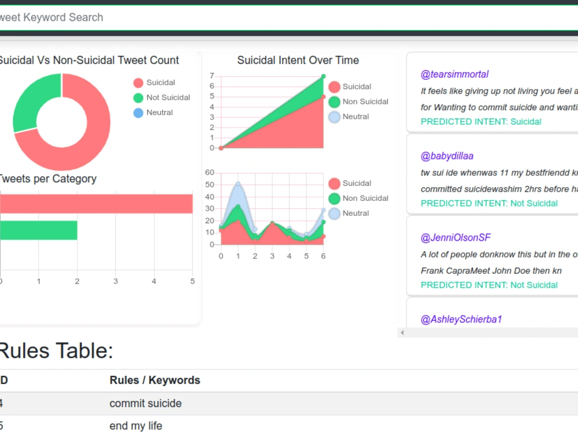Toggle Neutral legend in donut chart
Screen dimensions: 578x433
(153, 113)
